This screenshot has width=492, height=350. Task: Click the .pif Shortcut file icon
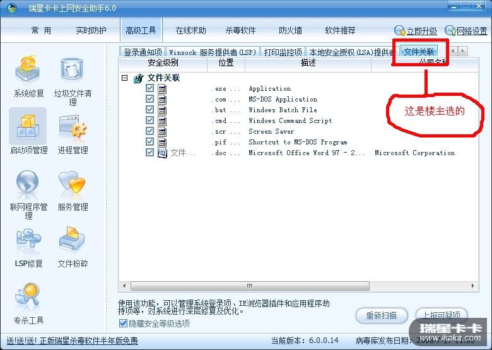162,143
